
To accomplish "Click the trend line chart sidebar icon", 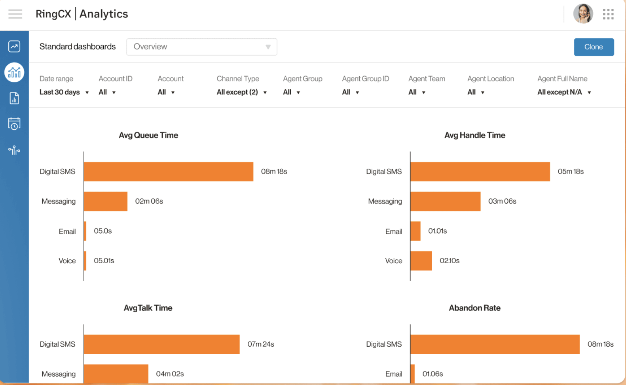I will pos(14,47).
